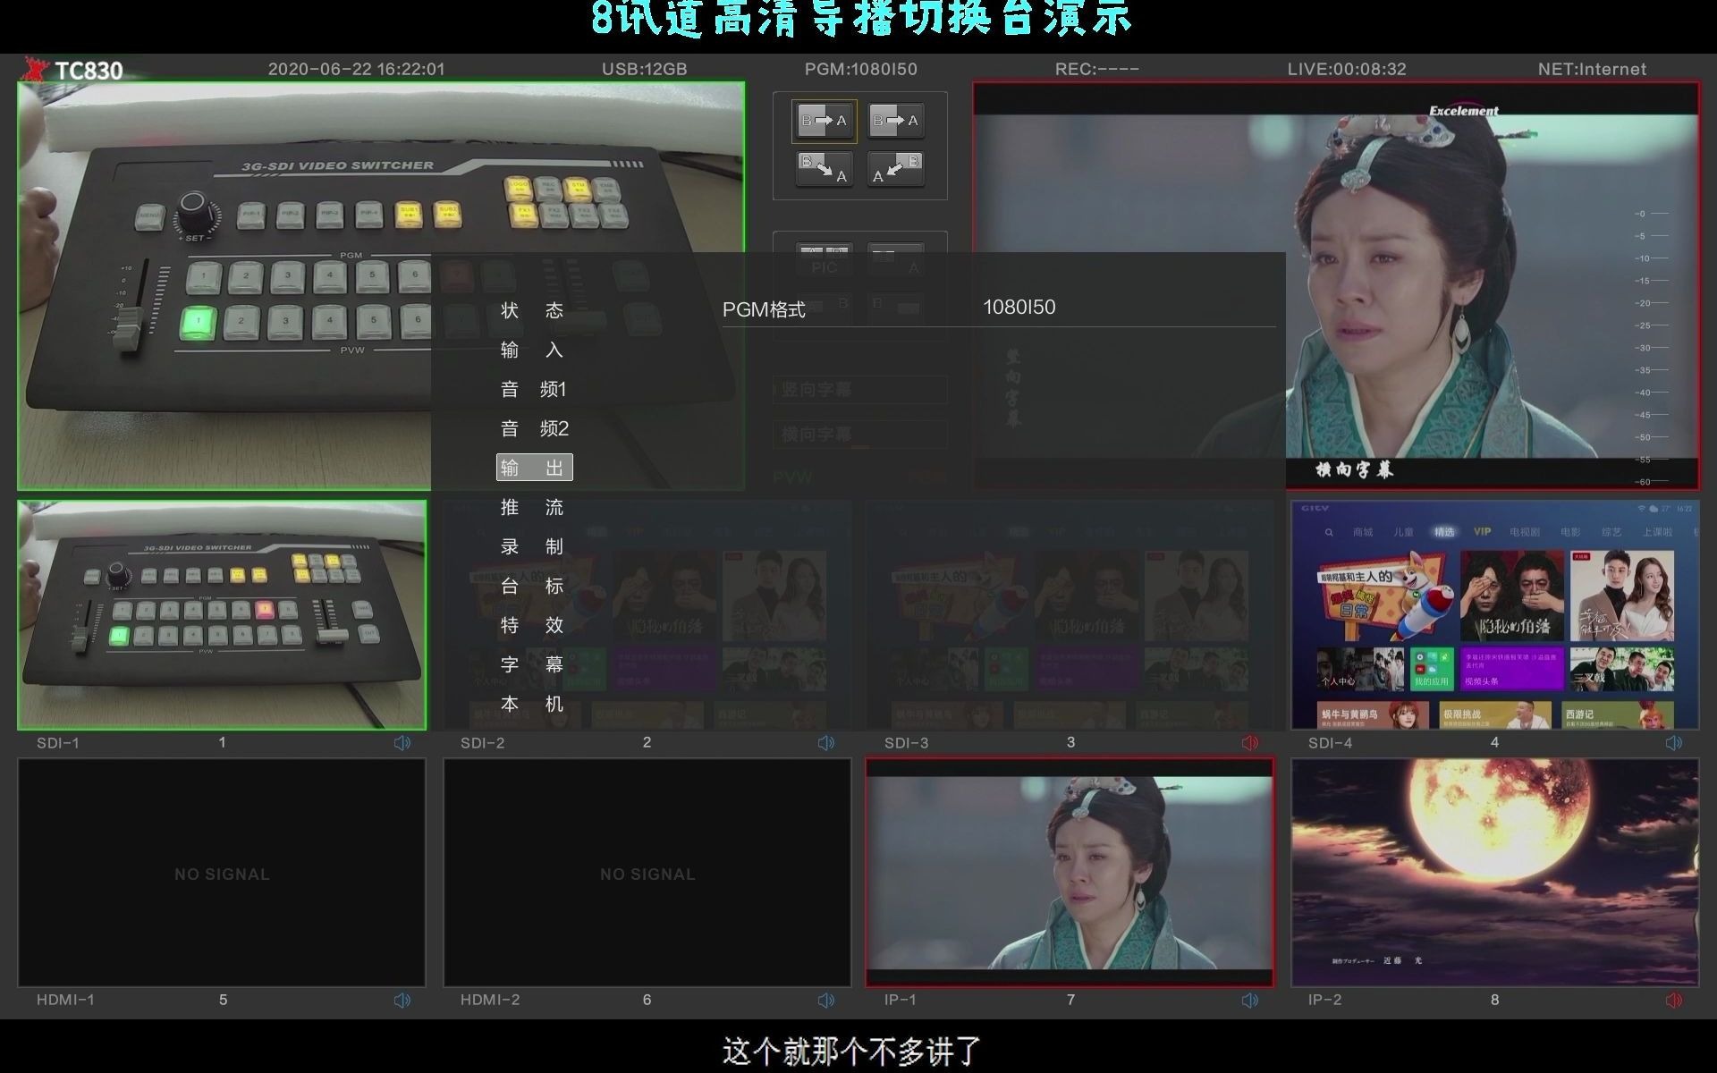Screen dimensions: 1717x1073
Task: Select the IP-1 drama source thumbnail
Action: coord(1070,873)
